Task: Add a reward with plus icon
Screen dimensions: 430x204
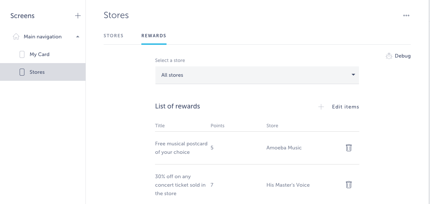Action: pyautogui.click(x=321, y=107)
